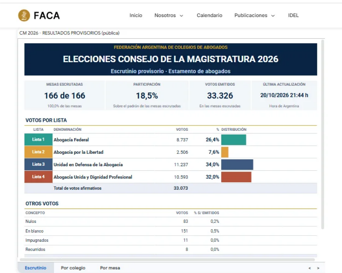Viewport: 342px width, 273px height.
Task: Click the 8.737 votes value
Action: pyautogui.click(x=182, y=139)
